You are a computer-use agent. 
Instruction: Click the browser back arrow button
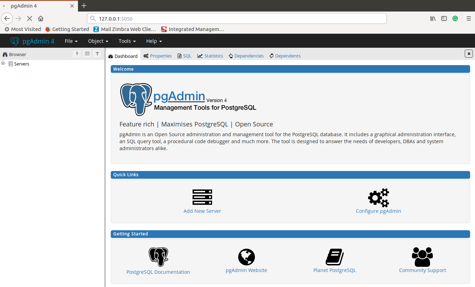click(x=7, y=18)
